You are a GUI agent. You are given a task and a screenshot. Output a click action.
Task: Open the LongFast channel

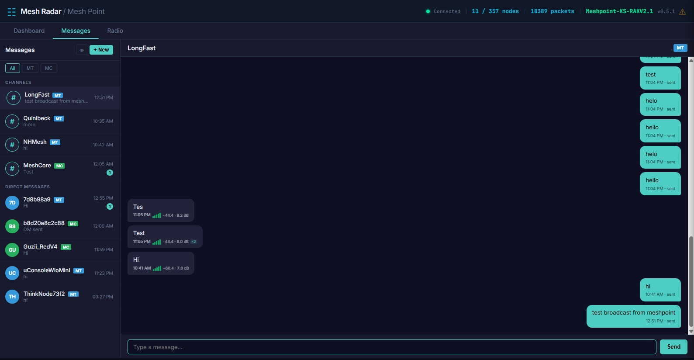click(x=60, y=98)
